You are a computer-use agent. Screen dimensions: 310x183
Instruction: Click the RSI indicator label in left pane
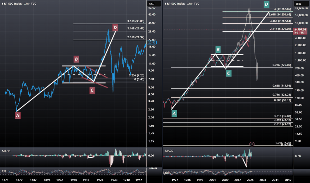click(4, 171)
